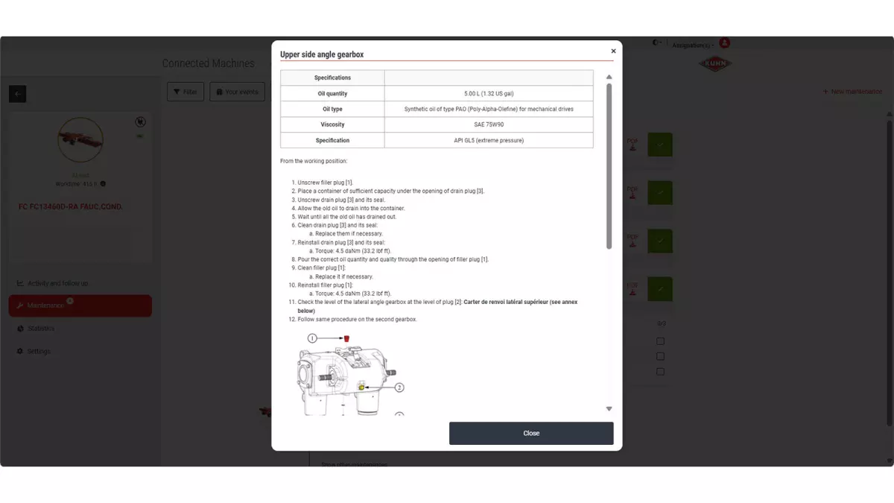Open the first PDF icon
The image size is (894, 503).
pos(632,144)
